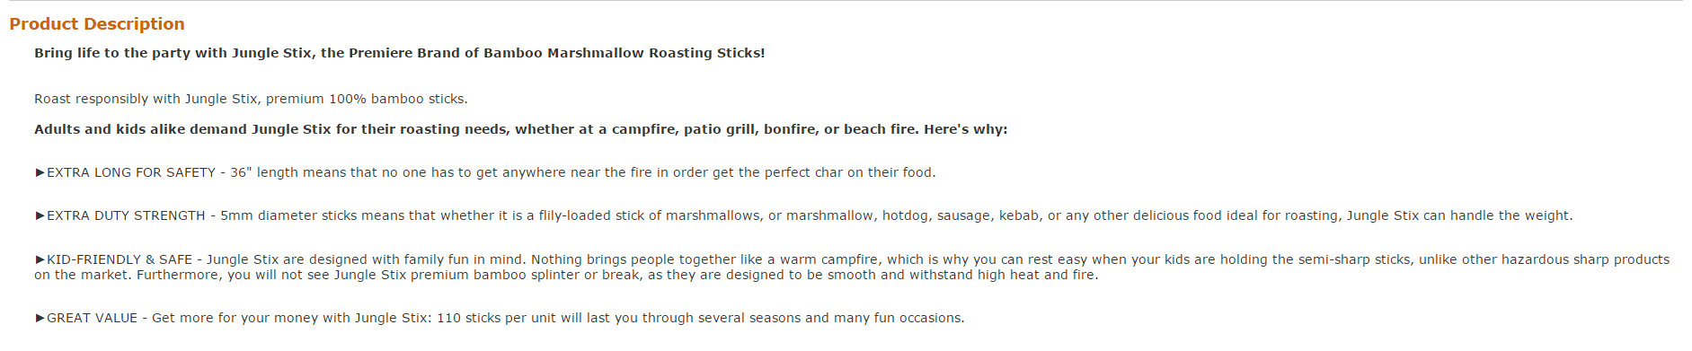Click the 'premium 100% bamboo sticks' phrase
Image resolution: width=1692 pixels, height=351 pixels.
pyautogui.click(x=366, y=99)
